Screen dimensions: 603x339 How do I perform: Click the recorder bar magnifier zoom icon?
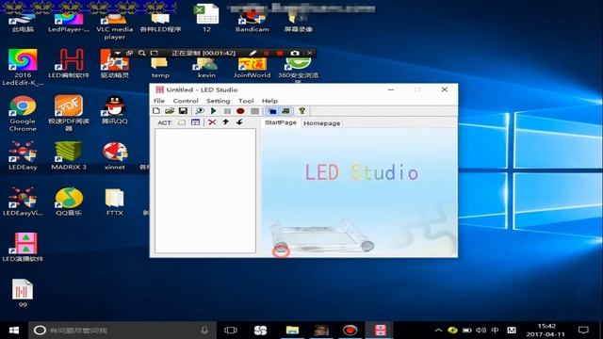(141, 53)
